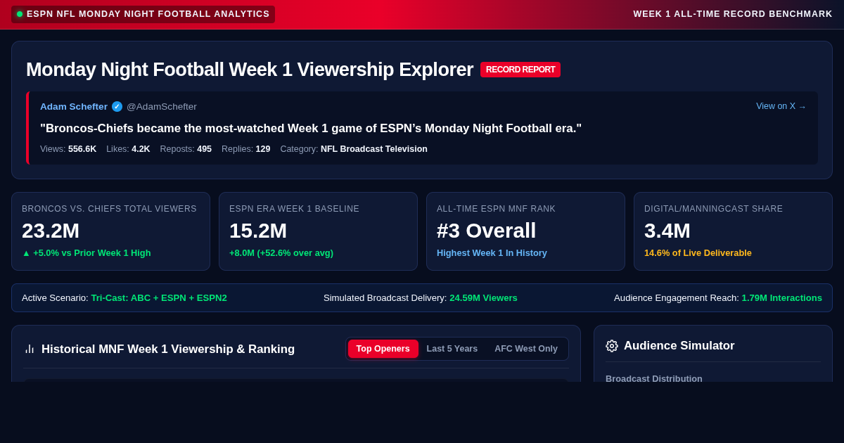Click the Views 556.6K stat

point(68,149)
